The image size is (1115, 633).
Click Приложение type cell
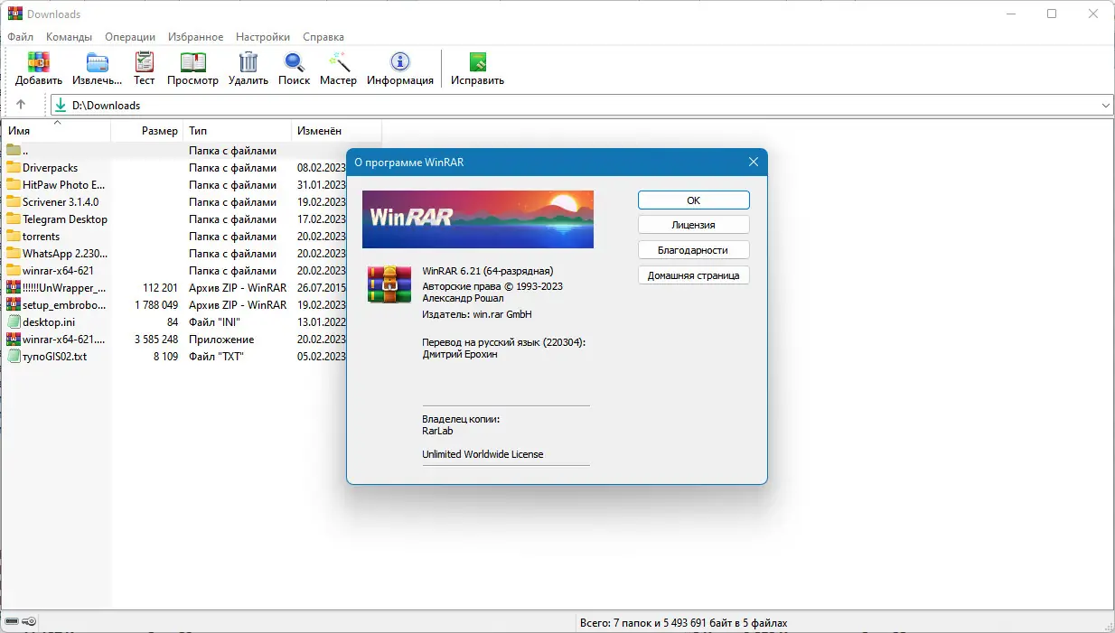coord(221,340)
